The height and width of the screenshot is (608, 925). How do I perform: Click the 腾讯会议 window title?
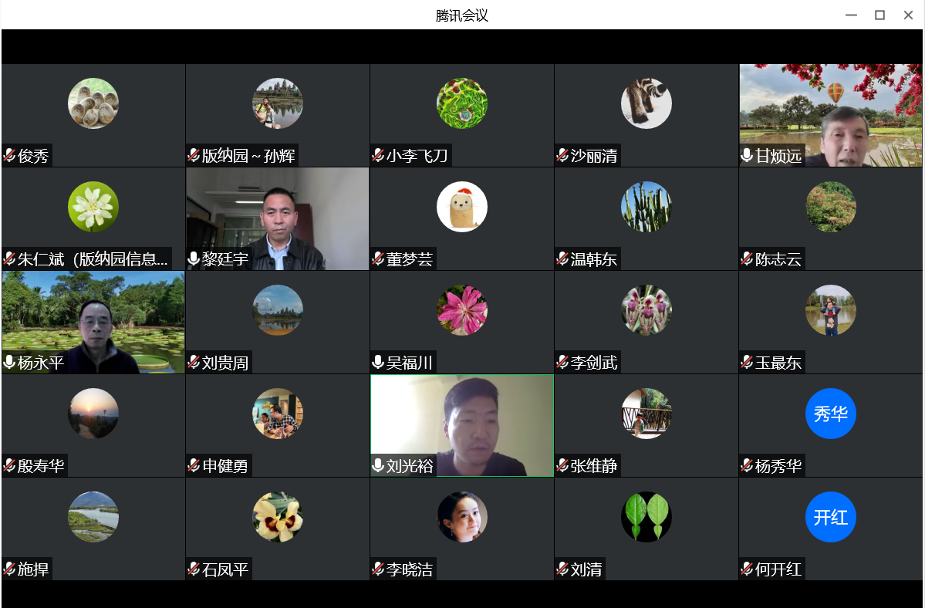pyautogui.click(x=462, y=15)
